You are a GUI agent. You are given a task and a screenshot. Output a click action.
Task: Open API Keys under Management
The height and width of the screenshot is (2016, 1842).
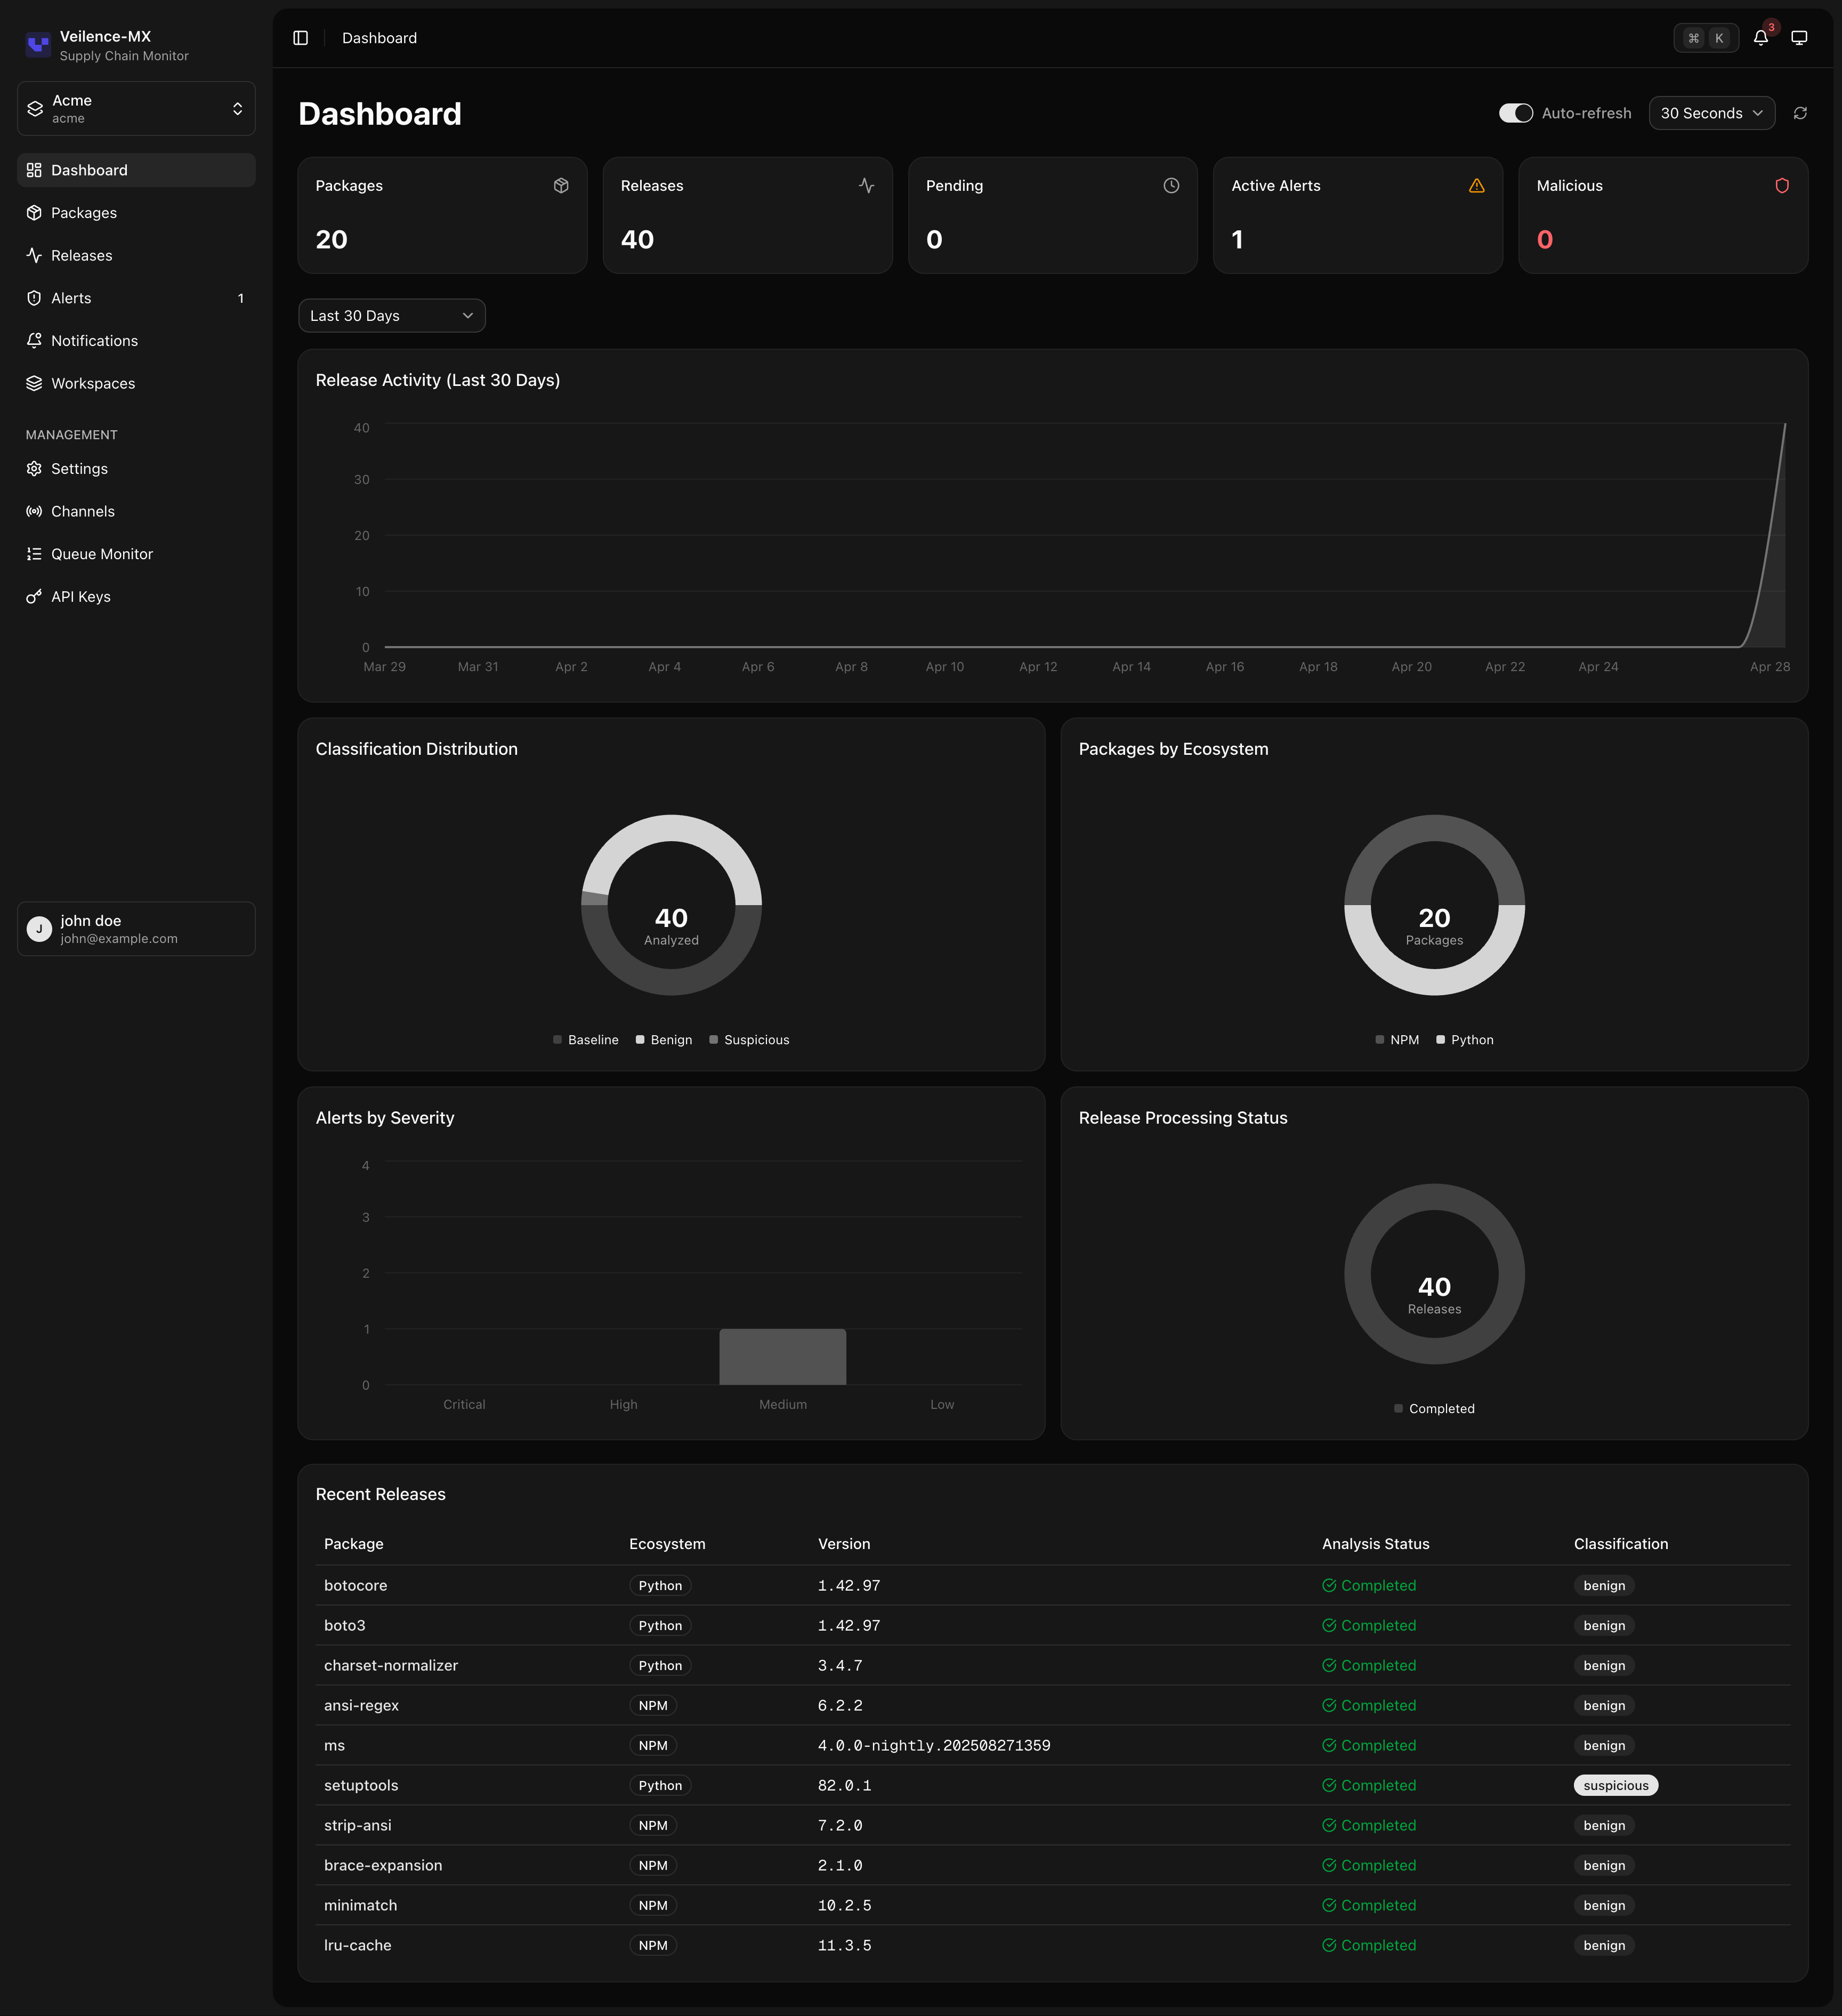tap(136, 597)
